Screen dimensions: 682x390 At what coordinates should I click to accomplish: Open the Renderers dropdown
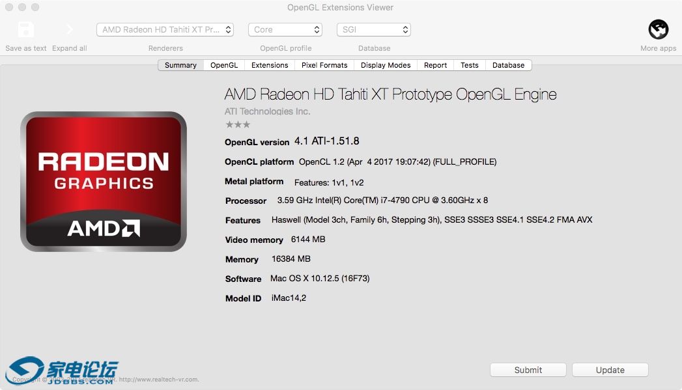(165, 30)
